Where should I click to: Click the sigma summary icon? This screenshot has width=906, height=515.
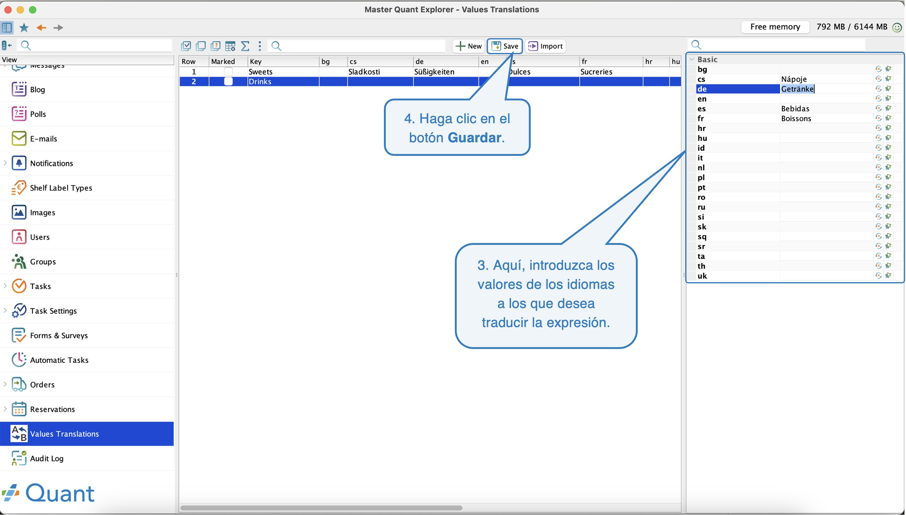point(245,46)
